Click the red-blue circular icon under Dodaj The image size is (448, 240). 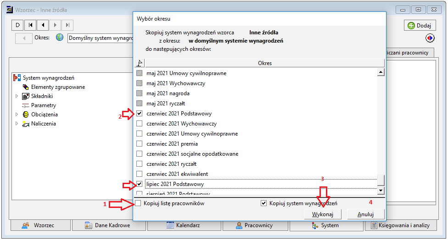[x=430, y=38]
